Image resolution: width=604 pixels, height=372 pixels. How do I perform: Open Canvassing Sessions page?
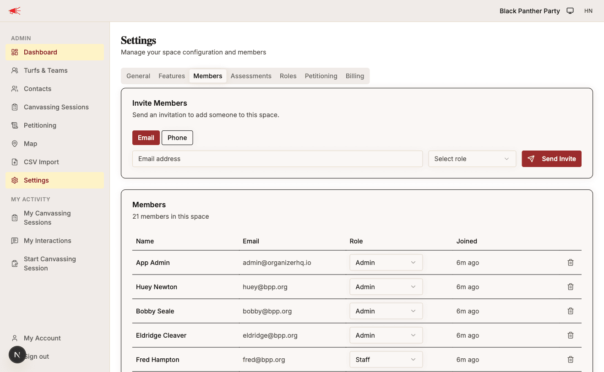pyautogui.click(x=55, y=107)
